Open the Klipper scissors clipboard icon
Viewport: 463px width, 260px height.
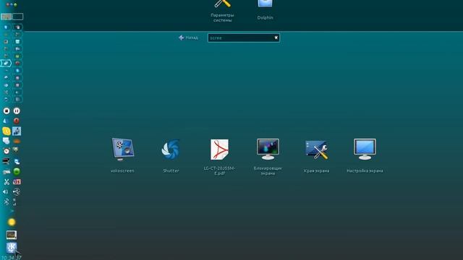tap(7, 182)
